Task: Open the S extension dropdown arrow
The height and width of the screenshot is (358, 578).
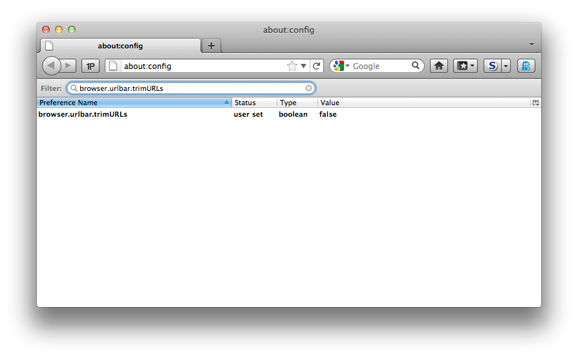Action: [x=506, y=66]
